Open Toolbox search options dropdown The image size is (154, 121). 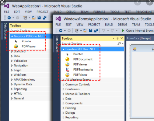click(x=123, y=44)
